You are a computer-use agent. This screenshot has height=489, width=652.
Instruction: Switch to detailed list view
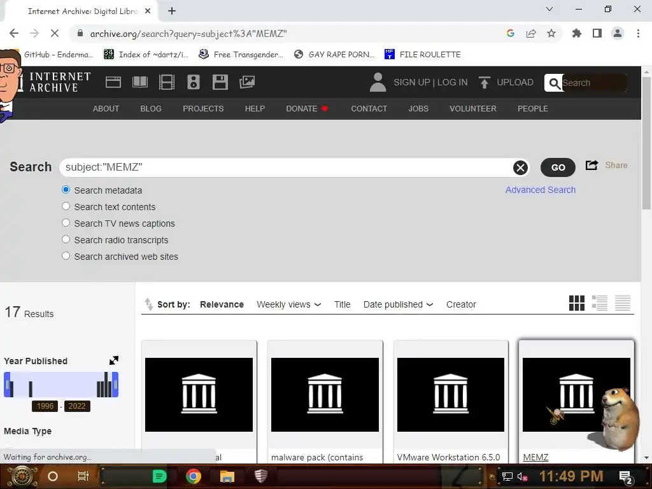coord(600,303)
